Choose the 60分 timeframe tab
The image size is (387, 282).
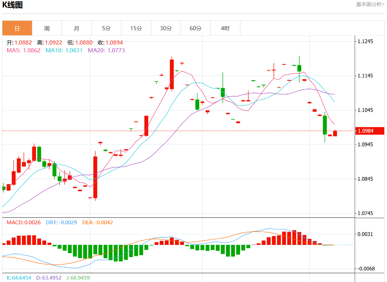tap(196, 28)
